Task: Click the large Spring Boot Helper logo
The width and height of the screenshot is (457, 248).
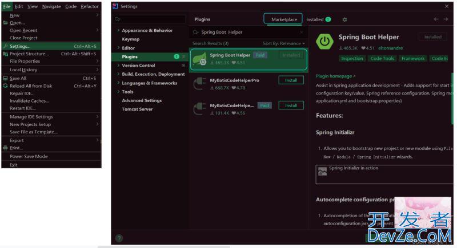Action: coord(324,42)
